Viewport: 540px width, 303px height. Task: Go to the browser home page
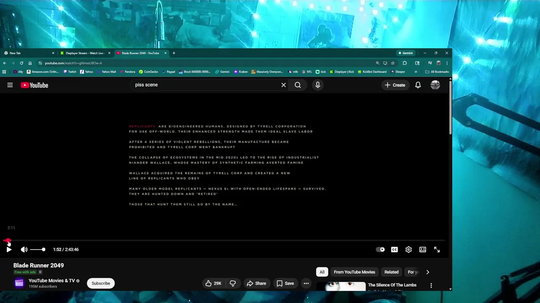[x=30, y=63]
